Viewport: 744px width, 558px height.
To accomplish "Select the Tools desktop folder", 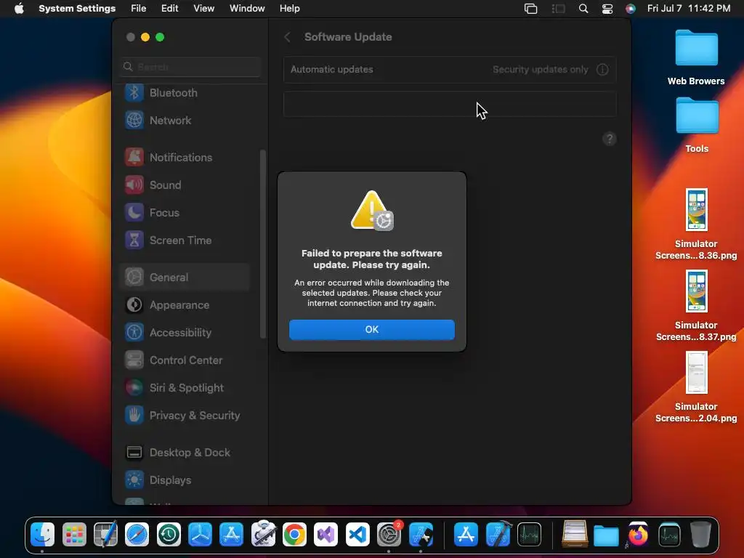I will 696,125.
